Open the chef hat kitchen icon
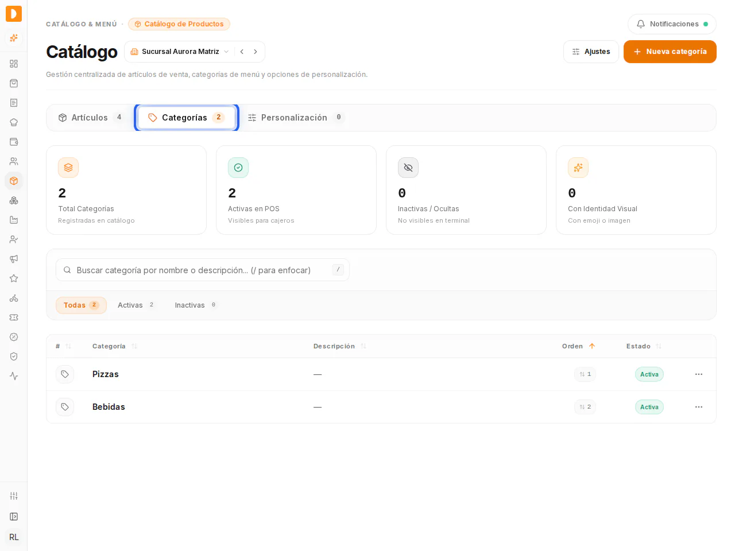Image resolution: width=735 pixels, height=551 pixels. (x=14, y=122)
